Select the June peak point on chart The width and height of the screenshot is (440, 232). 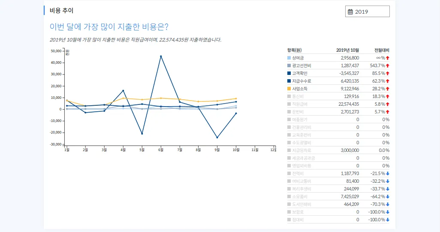click(x=161, y=57)
